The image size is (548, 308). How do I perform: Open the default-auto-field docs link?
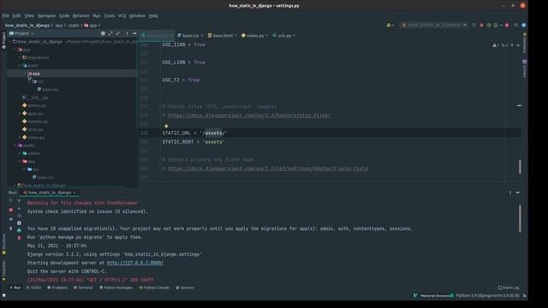268,169
